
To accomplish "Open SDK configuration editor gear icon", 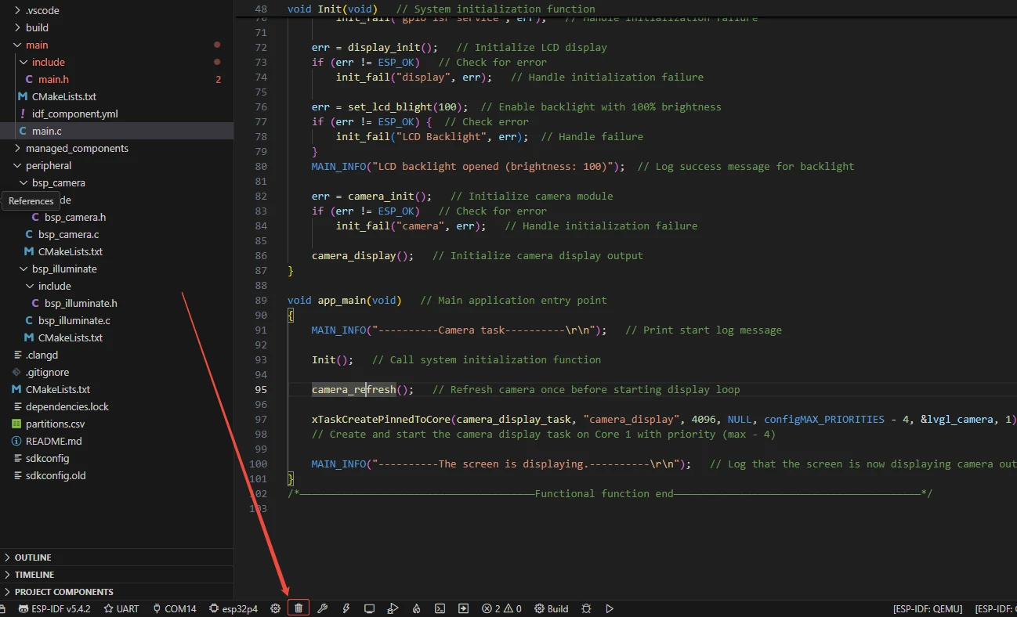I will coord(275,608).
